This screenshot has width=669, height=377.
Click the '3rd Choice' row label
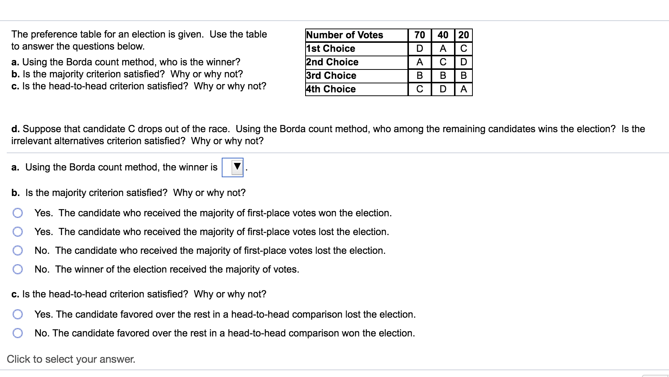331,75
